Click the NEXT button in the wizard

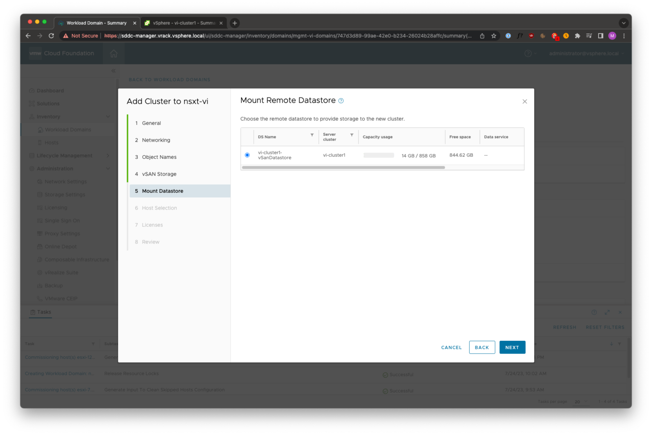512,347
